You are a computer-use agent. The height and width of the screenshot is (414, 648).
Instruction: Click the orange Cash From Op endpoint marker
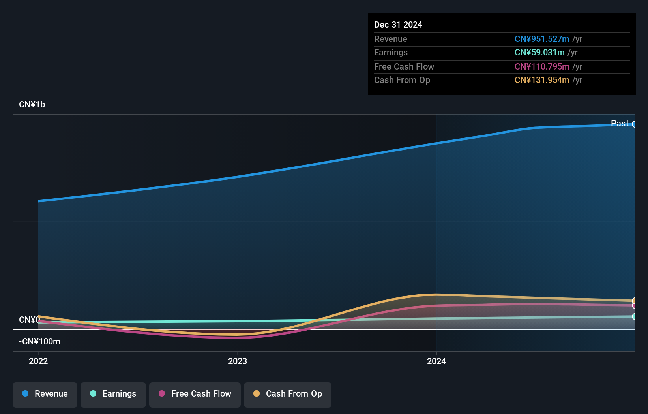635,301
